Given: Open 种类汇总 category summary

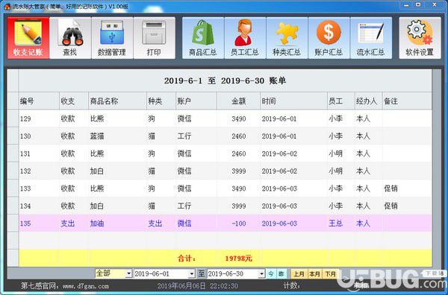Looking at the screenshot, I should pos(287,38).
